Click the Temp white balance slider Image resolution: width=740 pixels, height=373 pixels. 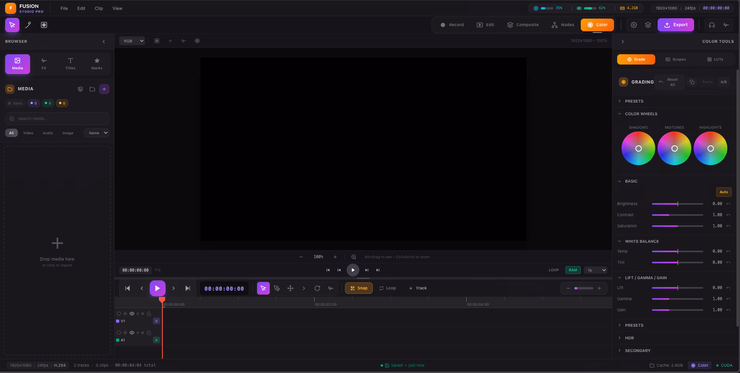677,251
